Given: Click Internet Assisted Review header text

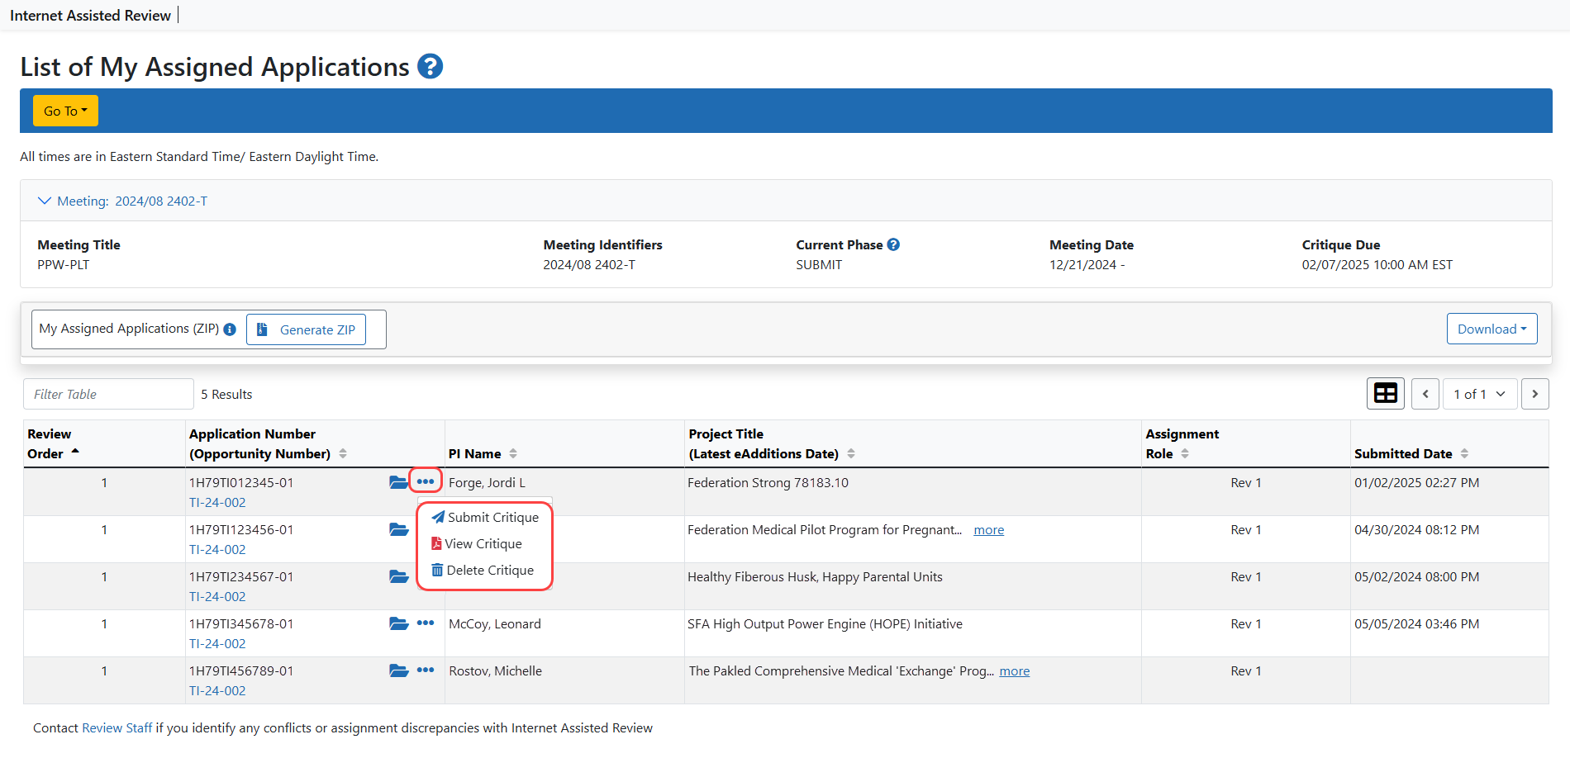Looking at the screenshot, I should 90,15.
